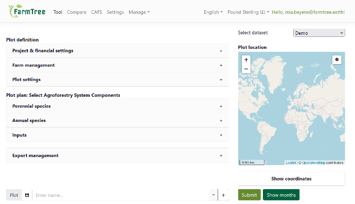
Task: Add a new plot with plus button
Action: (223, 195)
